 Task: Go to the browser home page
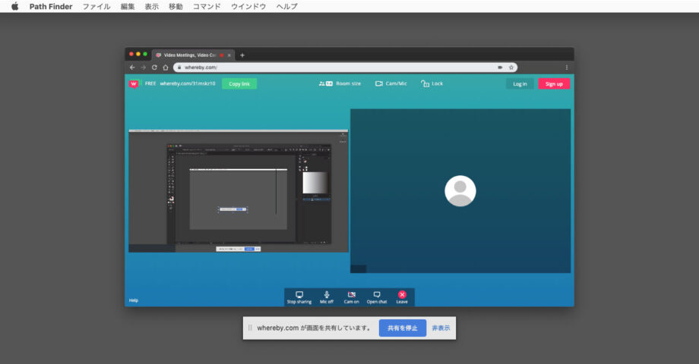[x=166, y=67]
